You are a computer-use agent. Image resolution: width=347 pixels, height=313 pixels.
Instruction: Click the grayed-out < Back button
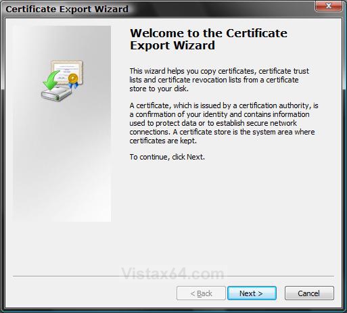click(201, 293)
